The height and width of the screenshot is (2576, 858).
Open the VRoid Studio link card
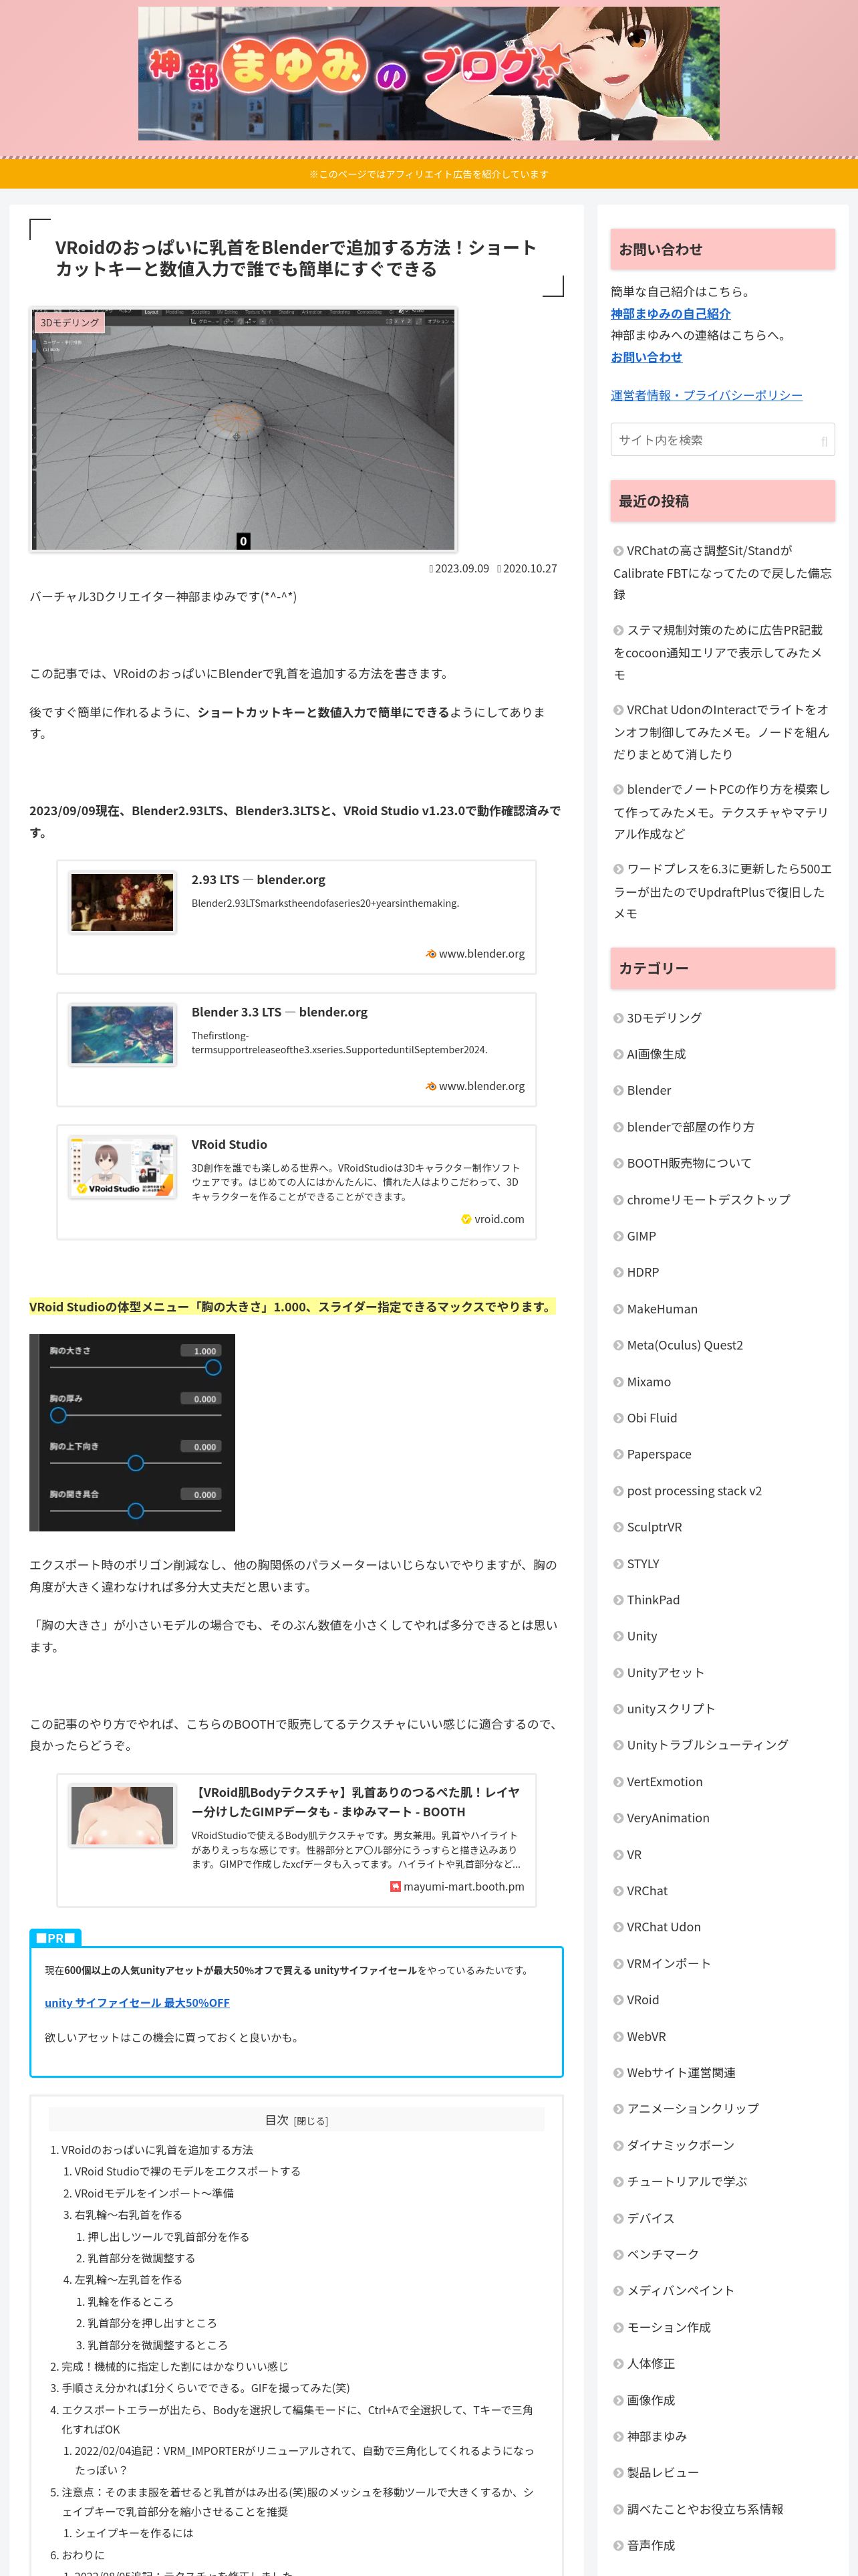pos(297,1182)
